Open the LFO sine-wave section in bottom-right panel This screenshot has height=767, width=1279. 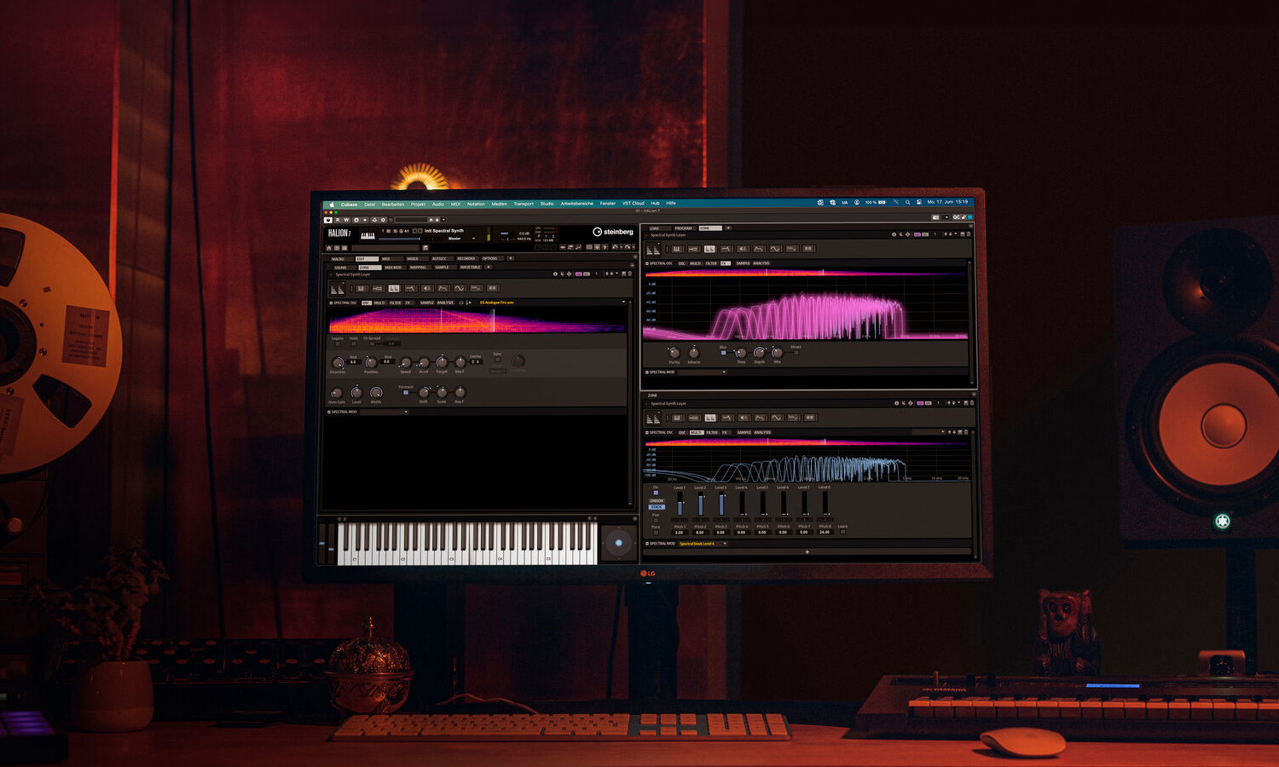[x=777, y=418]
